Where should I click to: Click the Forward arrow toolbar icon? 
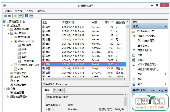10,16
